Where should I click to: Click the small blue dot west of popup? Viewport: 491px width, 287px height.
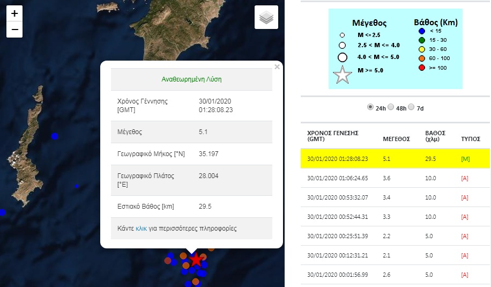(x=77, y=186)
